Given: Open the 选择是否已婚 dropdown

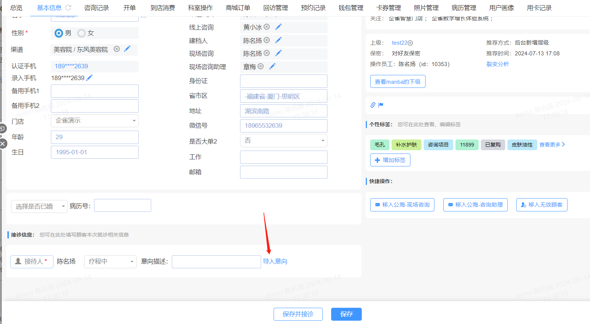Looking at the screenshot, I should coord(39,206).
